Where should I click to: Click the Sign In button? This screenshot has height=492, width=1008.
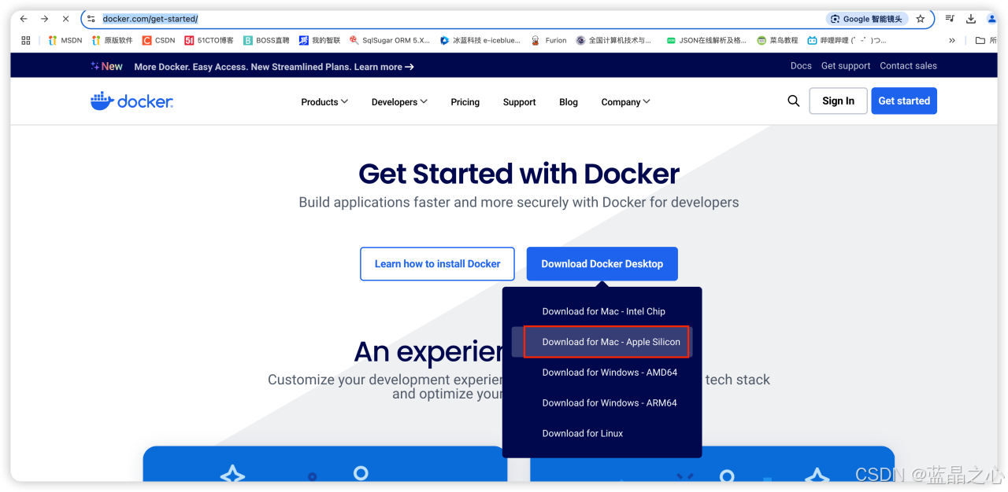click(x=838, y=101)
